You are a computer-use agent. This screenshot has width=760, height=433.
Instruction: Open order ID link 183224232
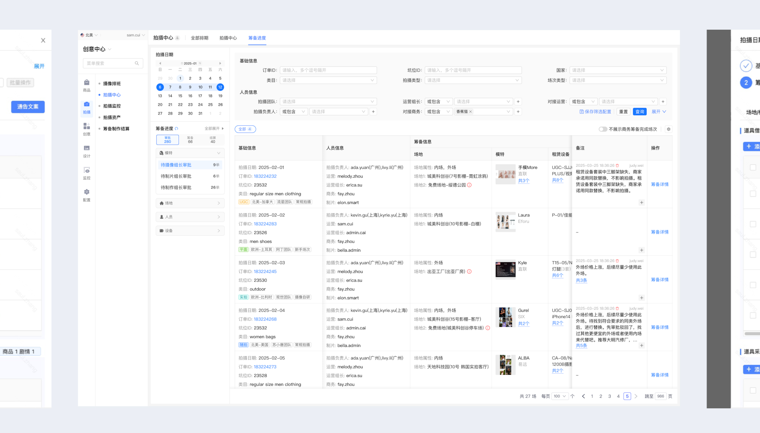[x=265, y=176]
